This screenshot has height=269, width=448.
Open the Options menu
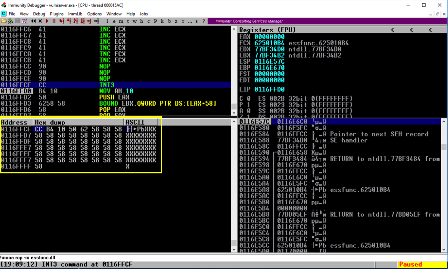click(x=94, y=14)
